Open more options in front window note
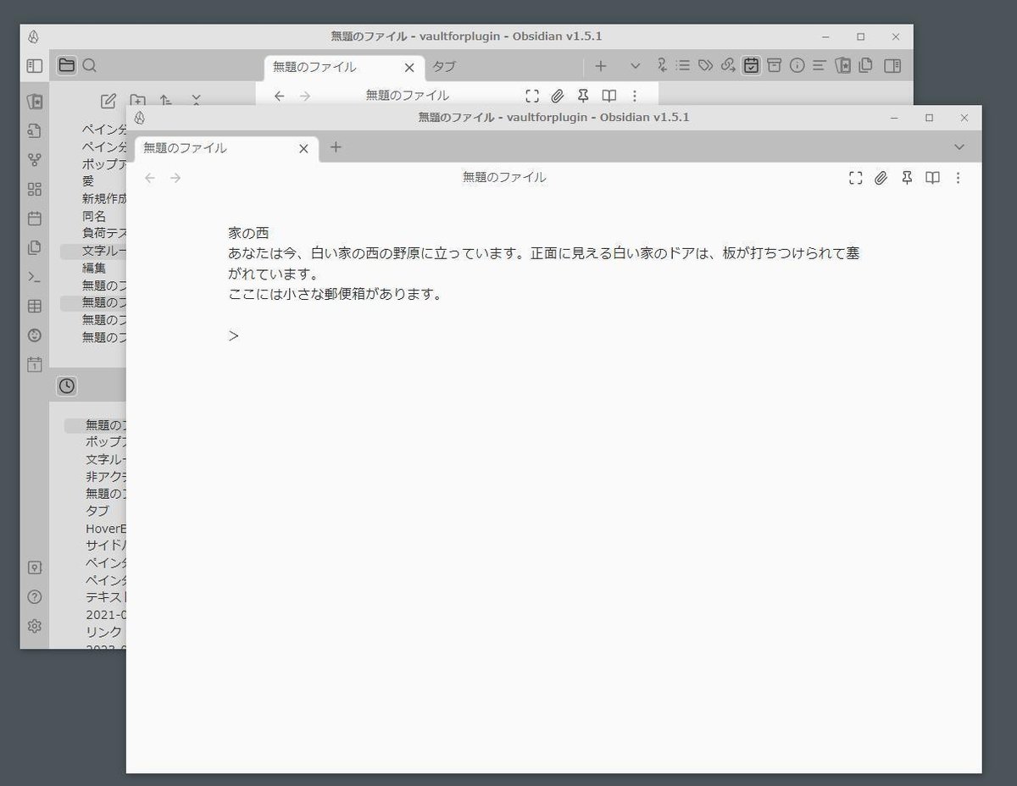 959,178
